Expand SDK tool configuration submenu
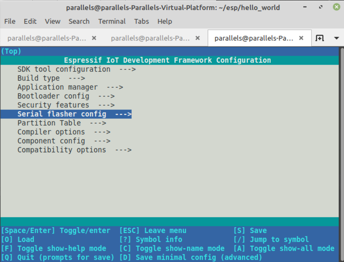 (77, 69)
